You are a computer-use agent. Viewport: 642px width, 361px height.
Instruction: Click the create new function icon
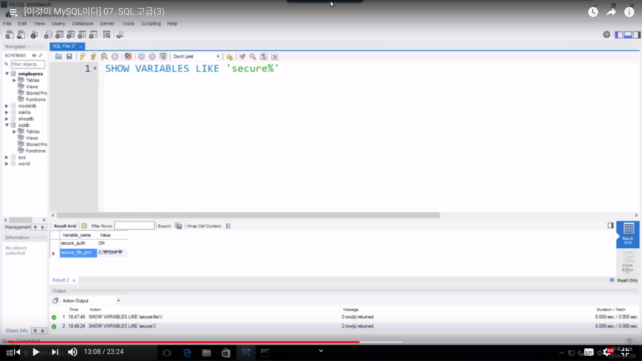click(93, 34)
